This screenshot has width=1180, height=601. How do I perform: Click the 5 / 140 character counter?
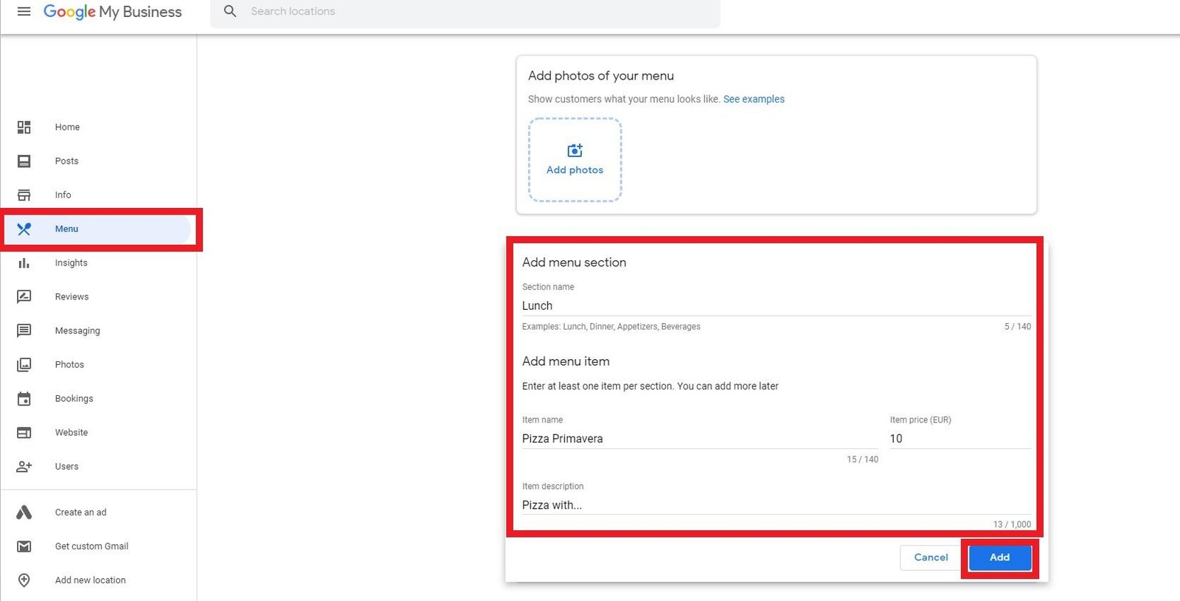(1018, 327)
